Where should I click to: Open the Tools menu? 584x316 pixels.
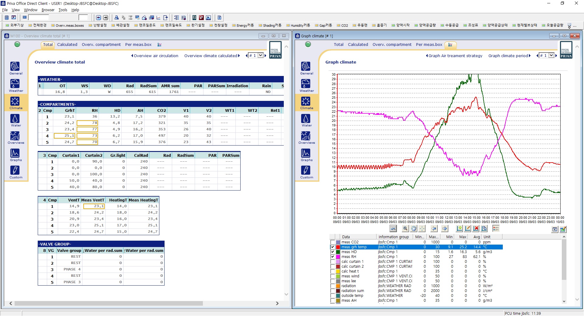point(63,10)
